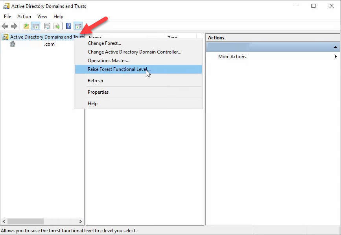Maximize the window
This screenshot has width=341, height=235.
coord(313,6)
